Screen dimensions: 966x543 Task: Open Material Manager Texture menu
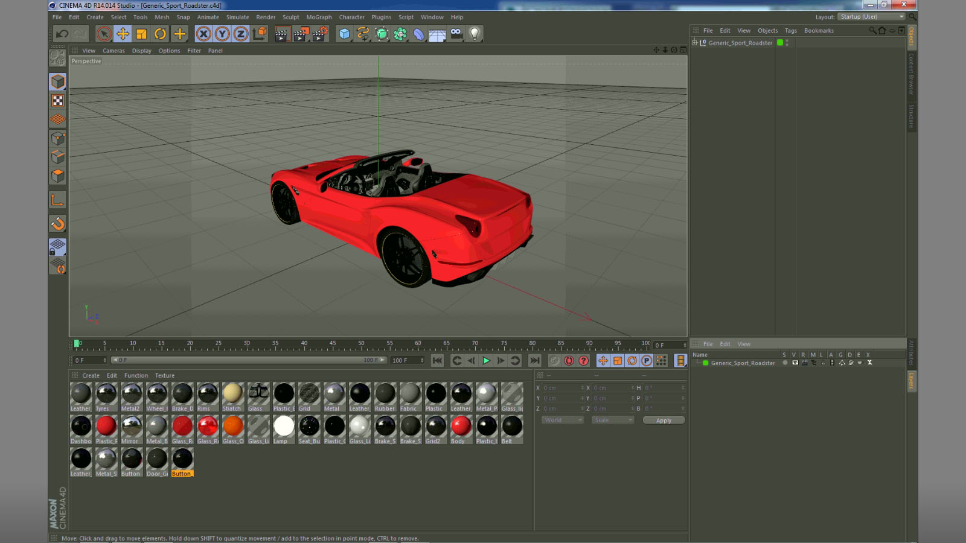click(165, 375)
